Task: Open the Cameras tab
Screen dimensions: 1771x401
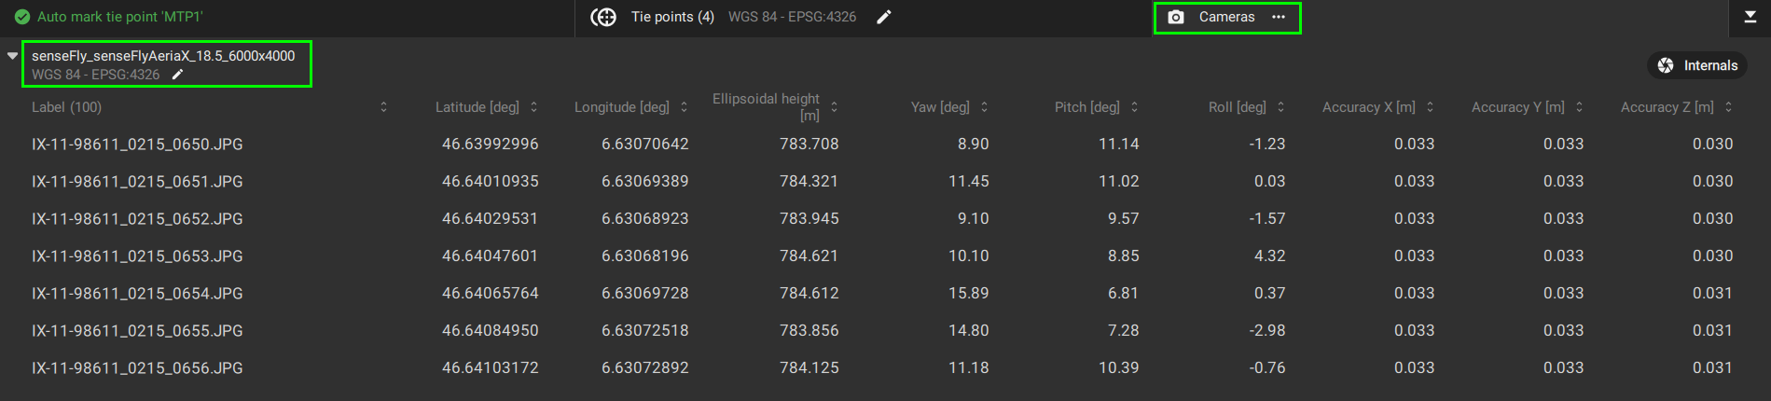Action: click(x=1226, y=17)
